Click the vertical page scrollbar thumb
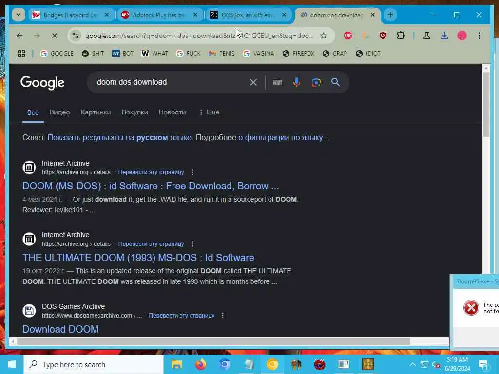The height and width of the screenshot is (374, 499). [x=486, y=104]
